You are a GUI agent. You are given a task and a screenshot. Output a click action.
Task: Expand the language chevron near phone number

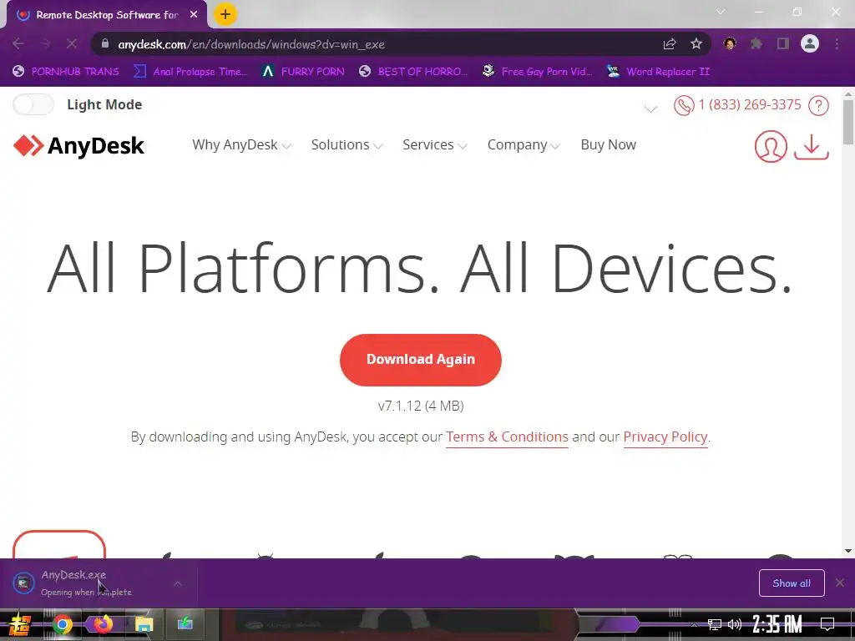click(650, 109)
